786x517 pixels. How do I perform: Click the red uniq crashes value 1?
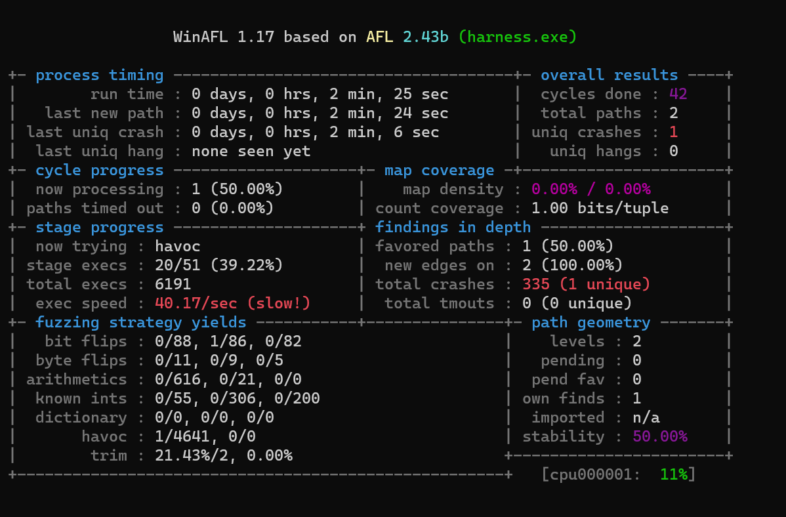[674, 133]
